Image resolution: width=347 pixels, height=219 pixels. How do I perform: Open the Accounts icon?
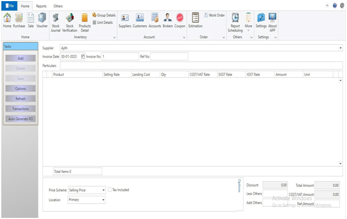tap(155, 20)
